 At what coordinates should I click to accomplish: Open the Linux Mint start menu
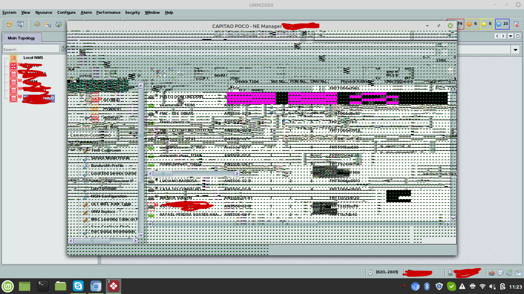(x=8, y=286)
